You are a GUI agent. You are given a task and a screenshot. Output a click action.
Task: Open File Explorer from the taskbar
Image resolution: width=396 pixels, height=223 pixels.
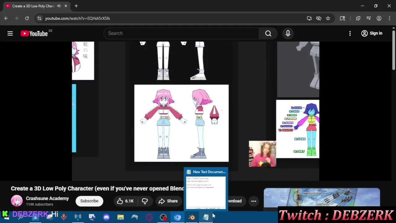(120, 217)
